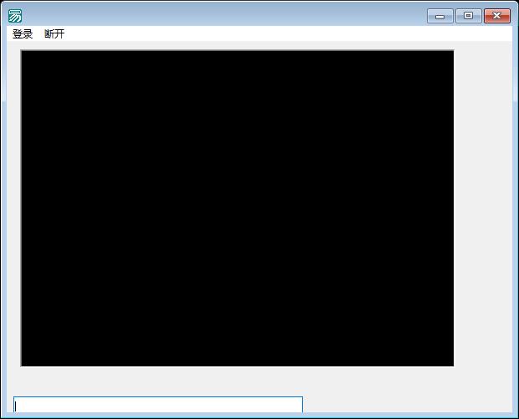Open the 登录 menu
The image size is (519, 419).
coord(23,33)
